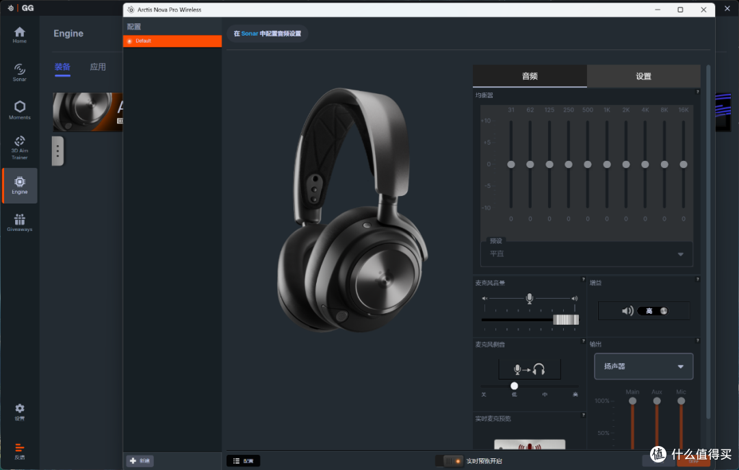Click the 配置 list button at bottom
The width and height of the screenshot is (739, 470).
click(x=243, y=460)
